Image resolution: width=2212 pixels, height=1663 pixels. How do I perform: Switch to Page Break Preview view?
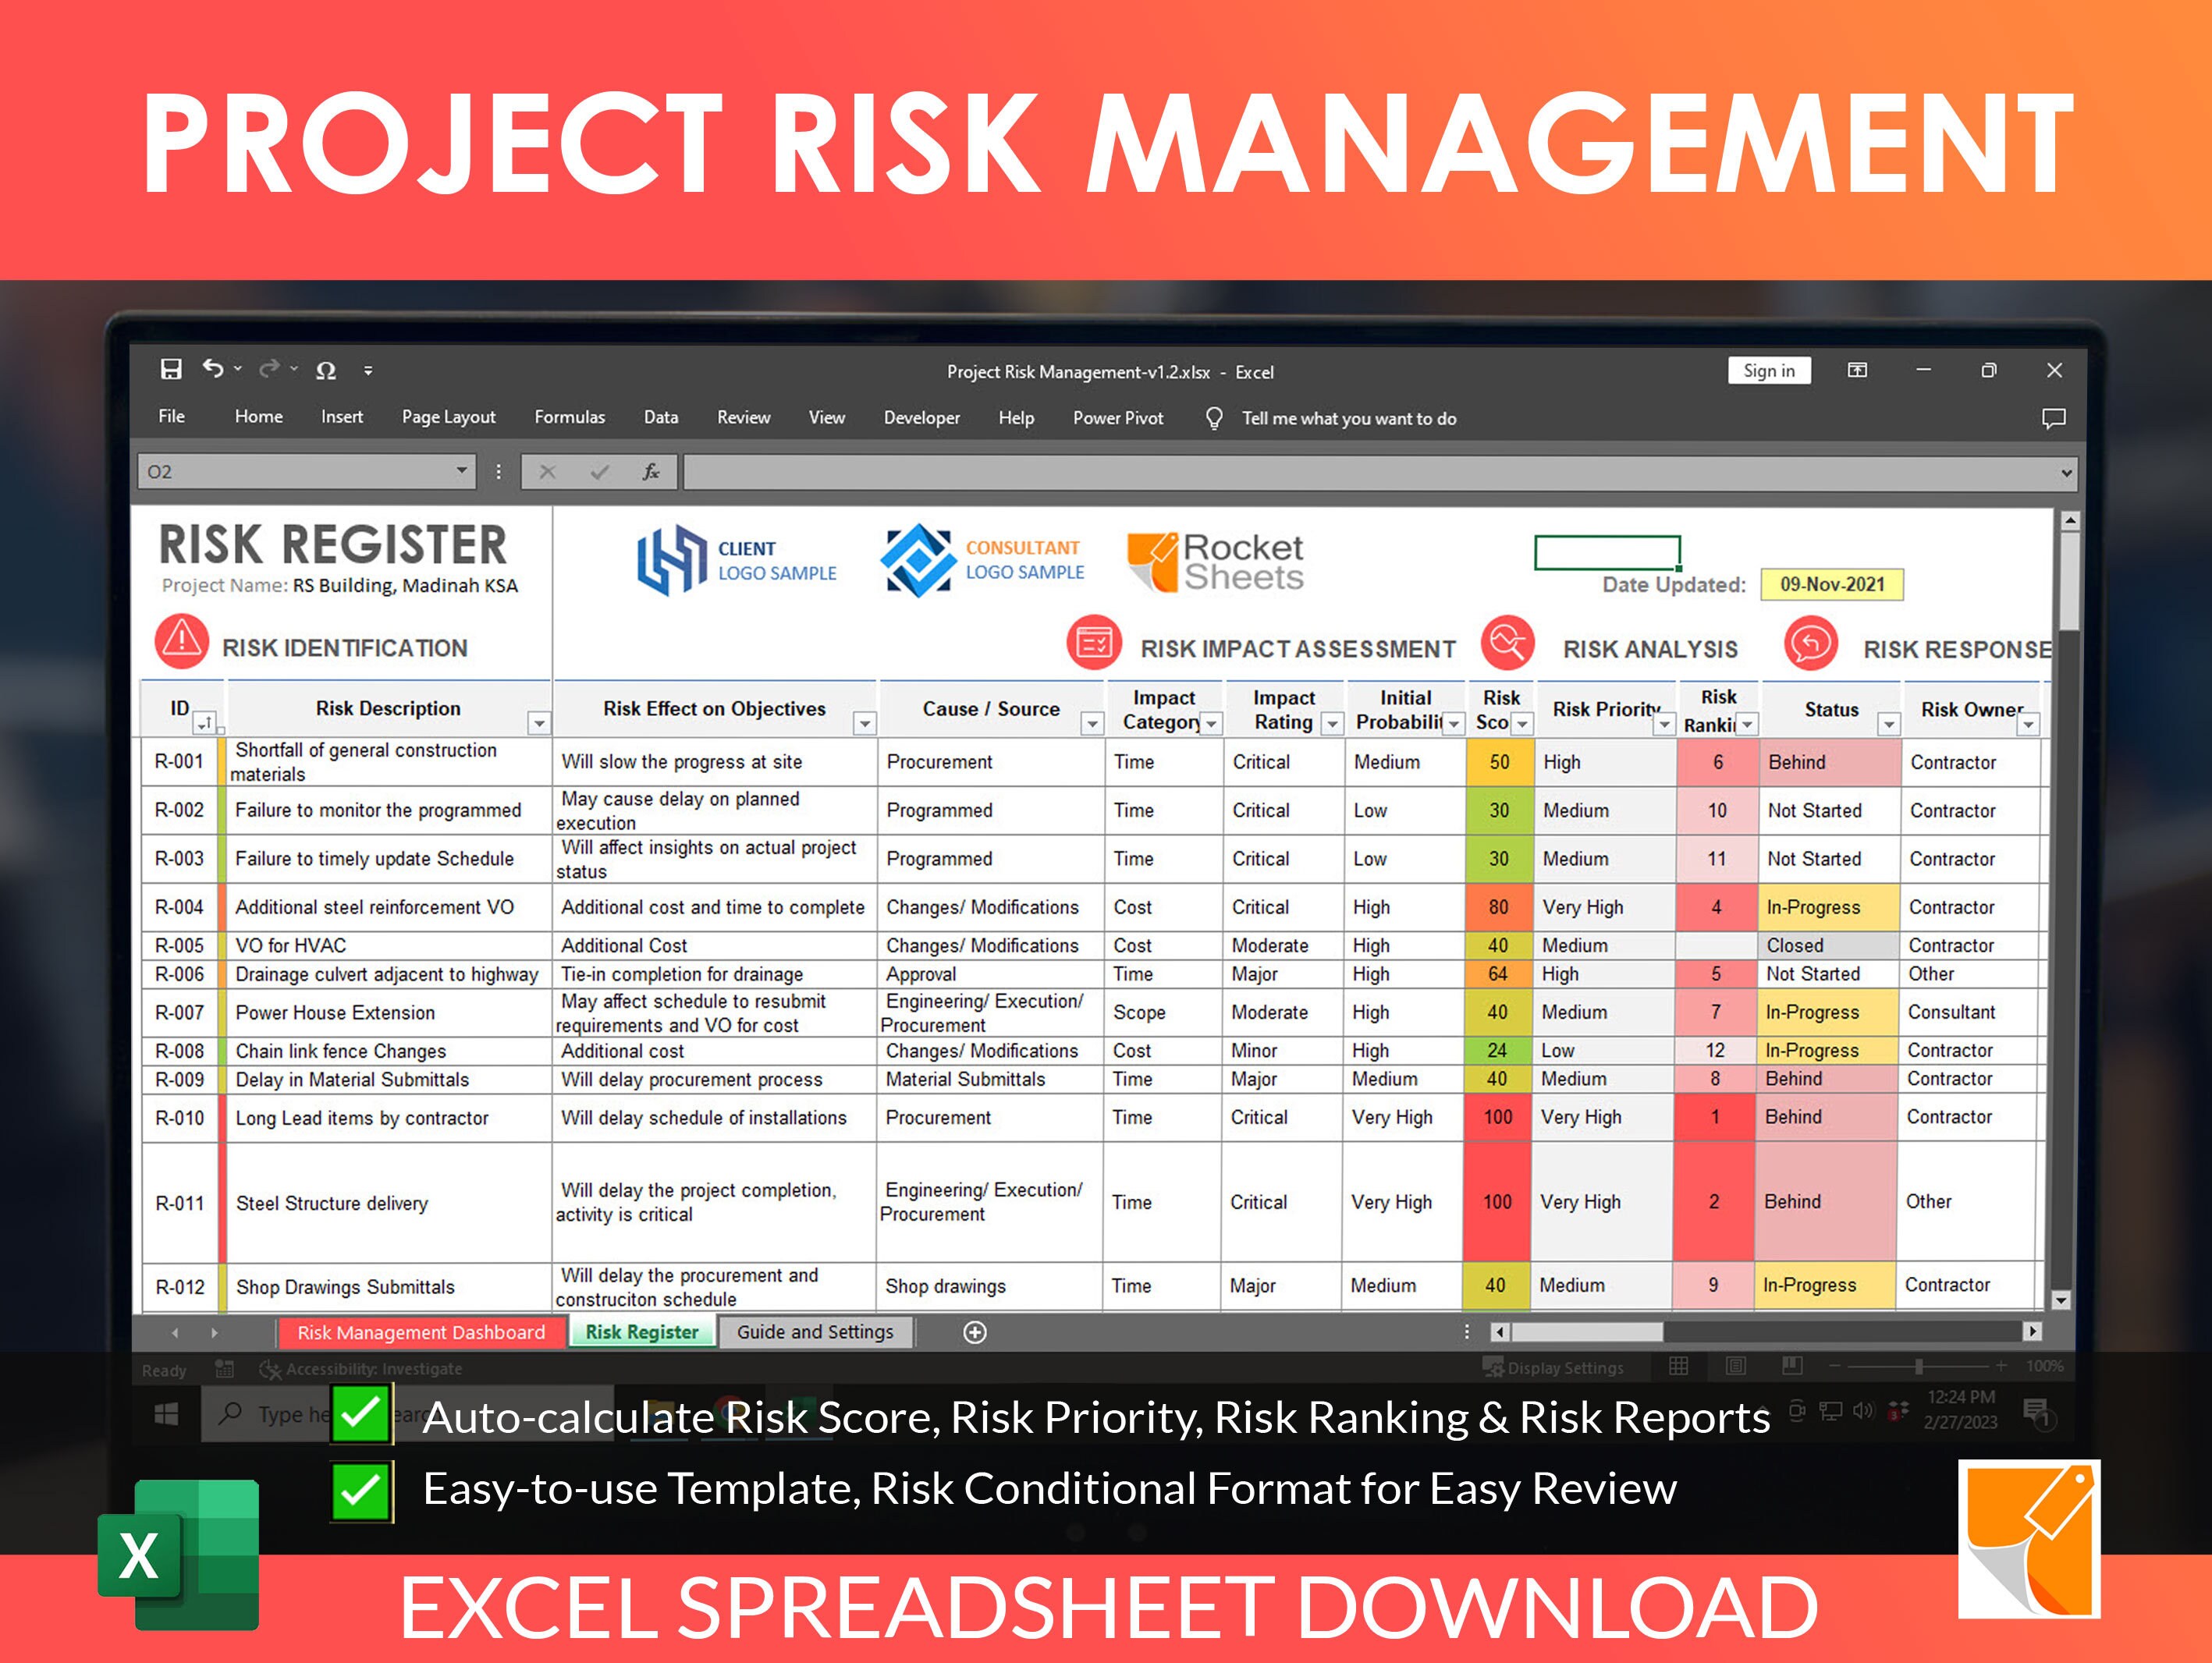[x=1793, y=1367]
